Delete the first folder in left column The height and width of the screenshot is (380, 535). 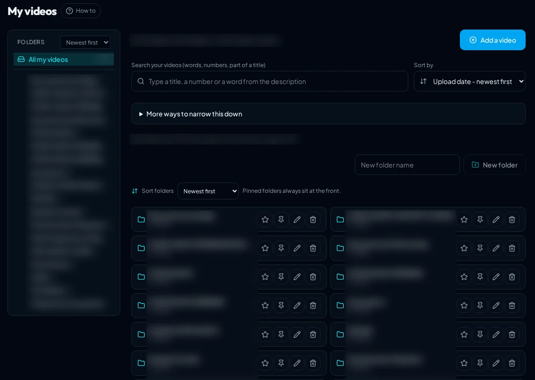click(x=313, y=220)
